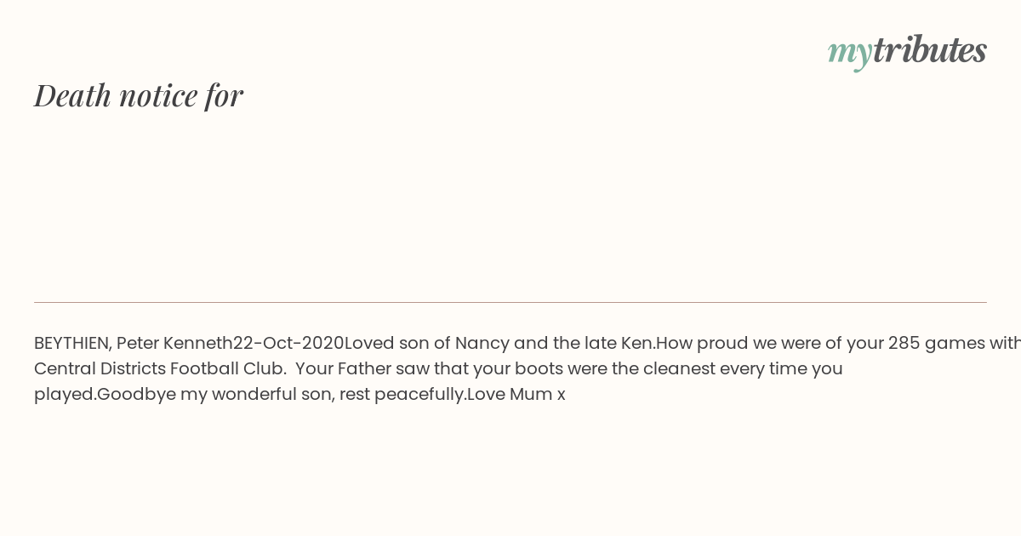Click the "Love Mum x" sign-off

click(516, 395)
